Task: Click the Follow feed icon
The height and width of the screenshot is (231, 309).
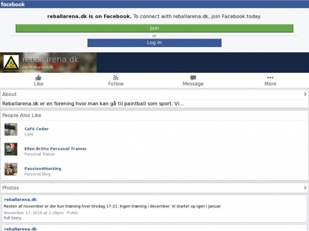Action: [x=116, y=78]
